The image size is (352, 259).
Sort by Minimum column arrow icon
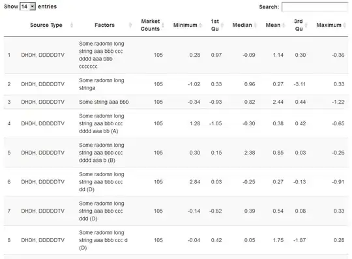click(201, 25)
